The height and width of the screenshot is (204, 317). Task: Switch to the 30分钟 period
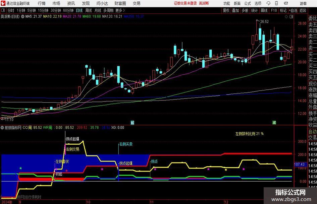point(56,10)
